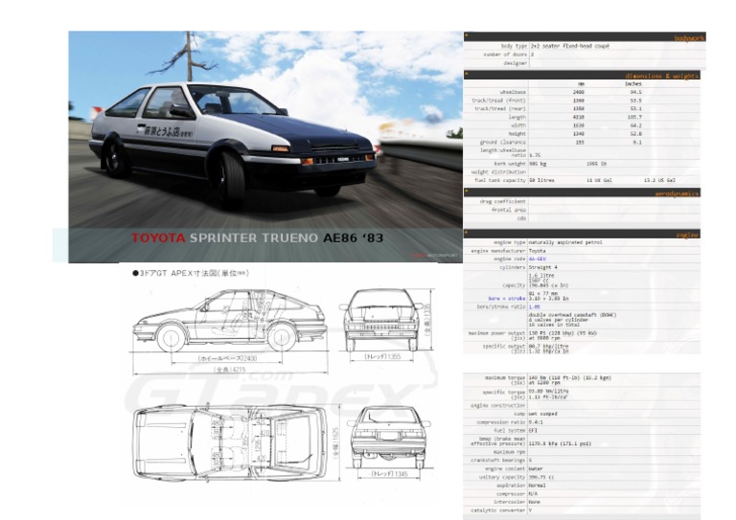Click the 'compressor' row label
The height and width of the screenshot is (520, 736).
click(511, 494)
